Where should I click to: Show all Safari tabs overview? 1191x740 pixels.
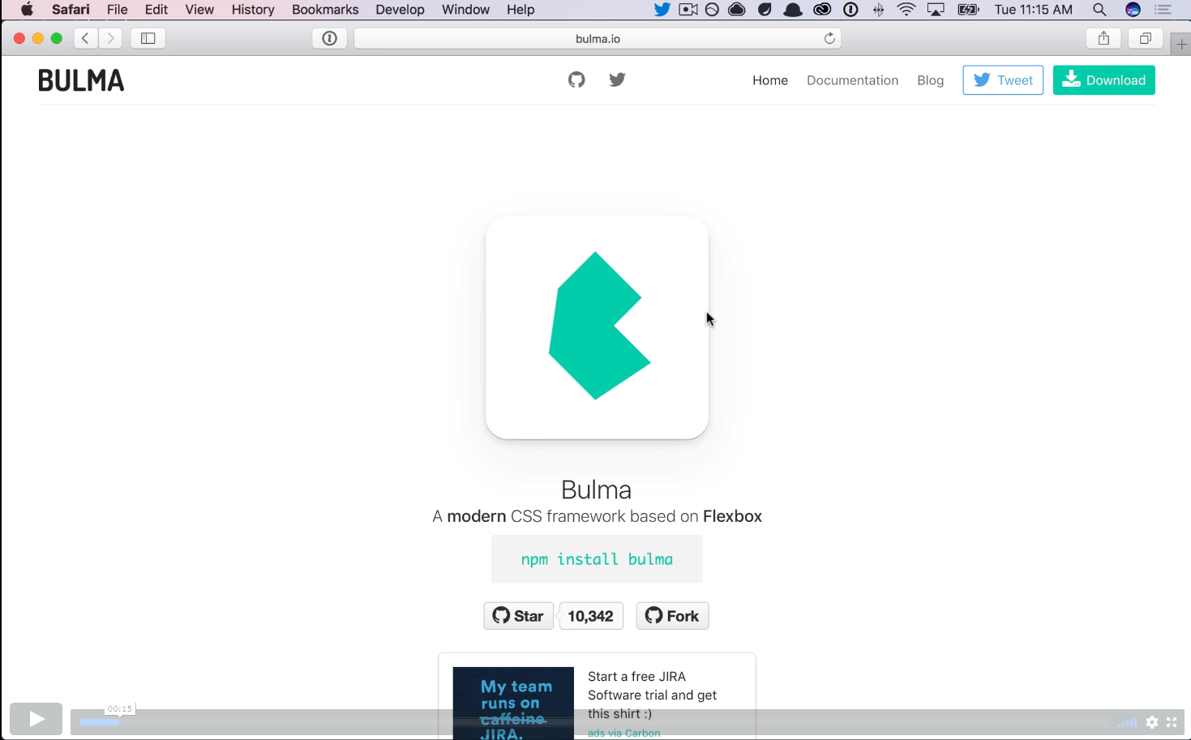click(1146, 38)
